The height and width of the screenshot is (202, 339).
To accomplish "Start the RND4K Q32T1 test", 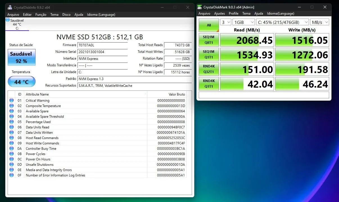I will point(209,69).
